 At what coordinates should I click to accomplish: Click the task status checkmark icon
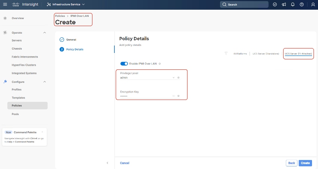[275, 4]
